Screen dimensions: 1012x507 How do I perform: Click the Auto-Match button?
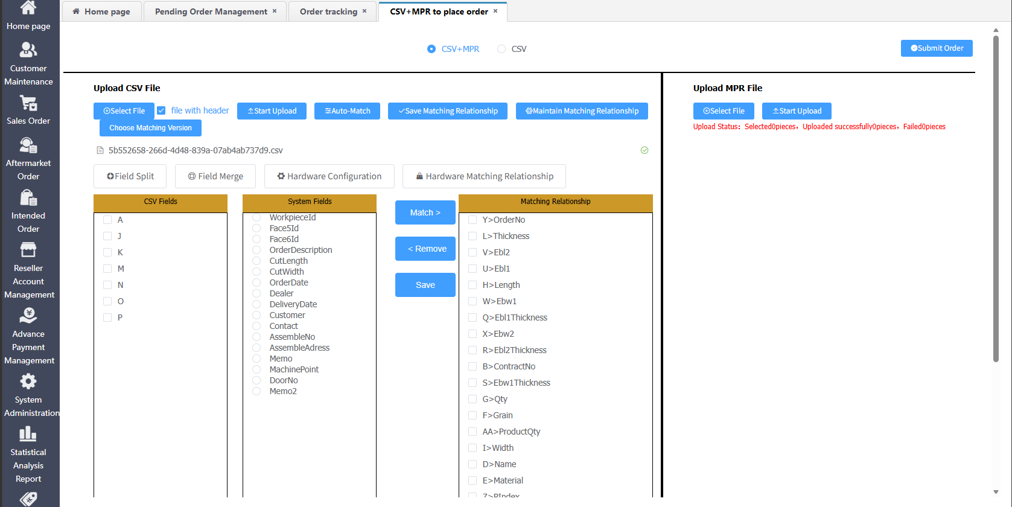(x=347, y=111)
